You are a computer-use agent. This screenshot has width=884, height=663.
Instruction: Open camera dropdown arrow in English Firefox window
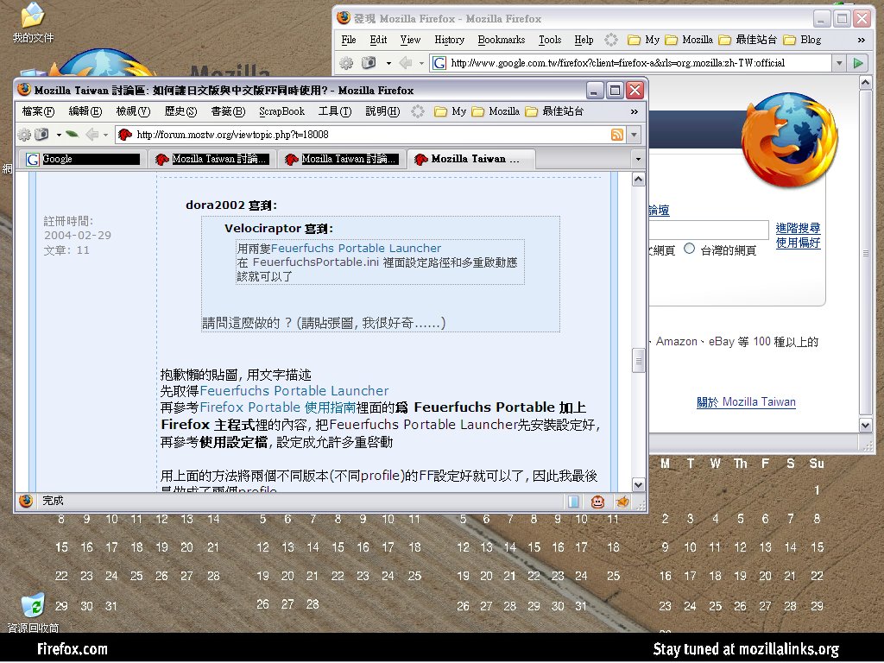click(x=388, y=63)
